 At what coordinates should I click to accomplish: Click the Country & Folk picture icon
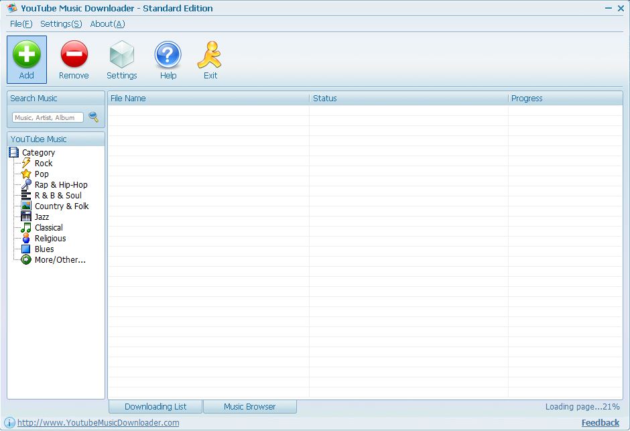26,206
